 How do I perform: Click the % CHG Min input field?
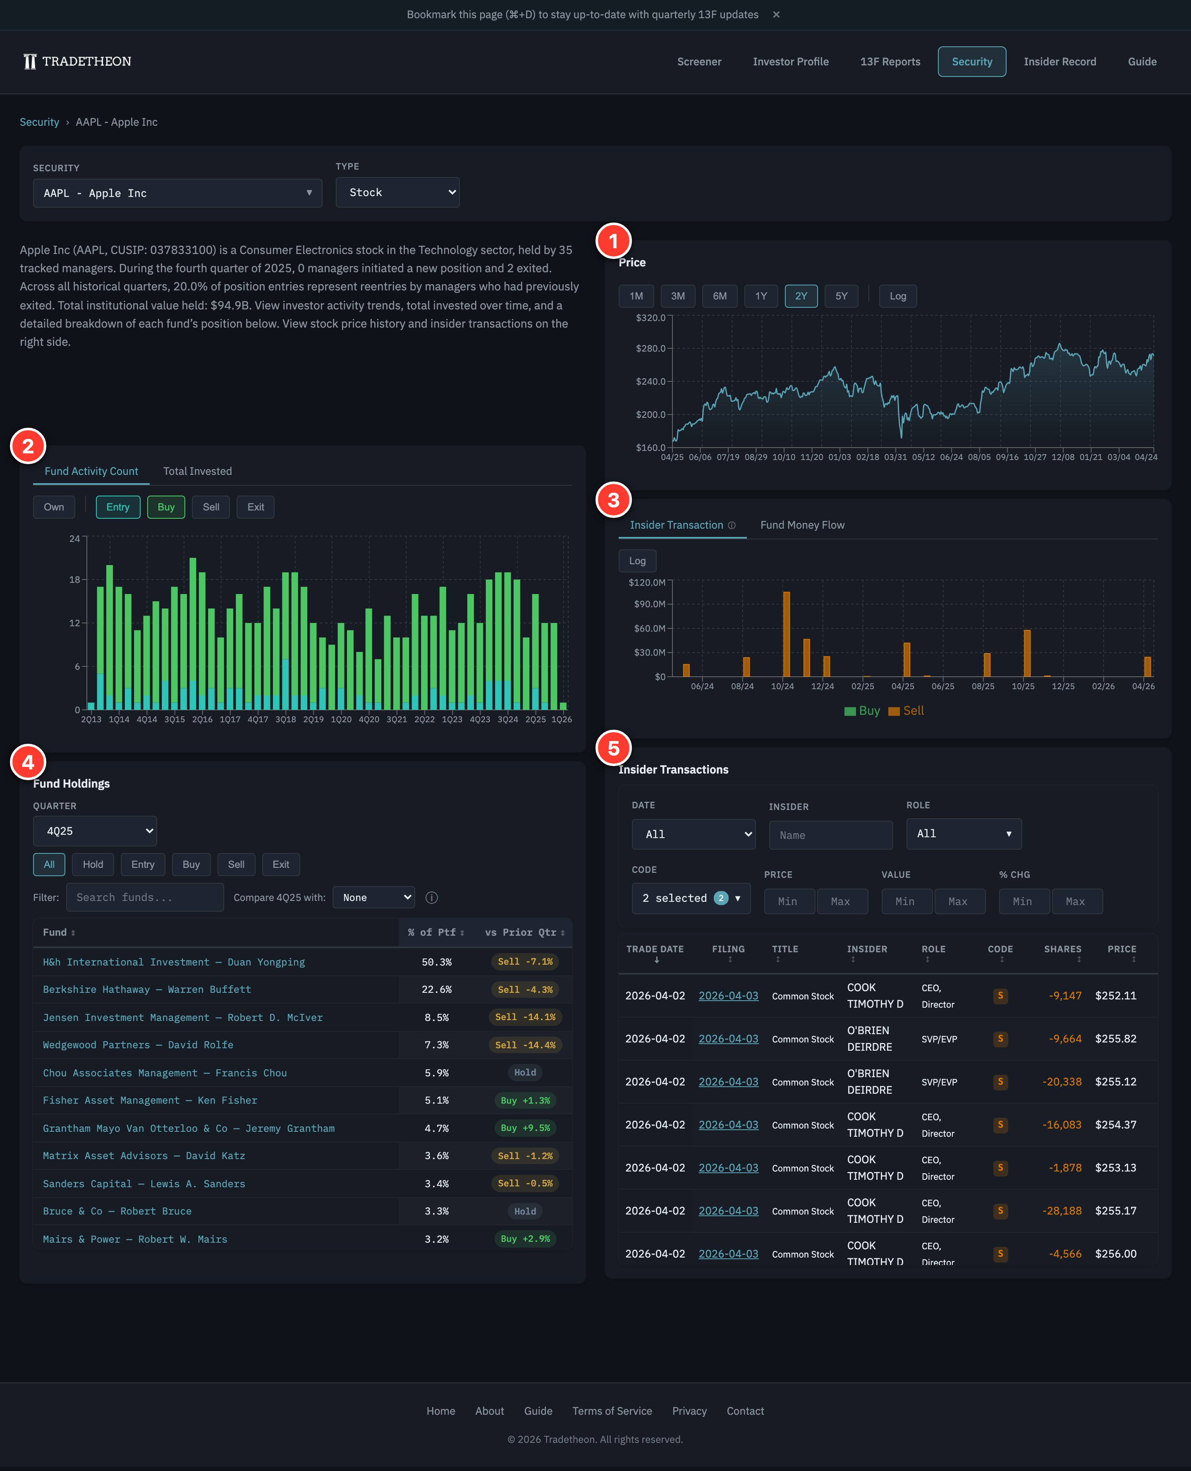[1024, 901]
